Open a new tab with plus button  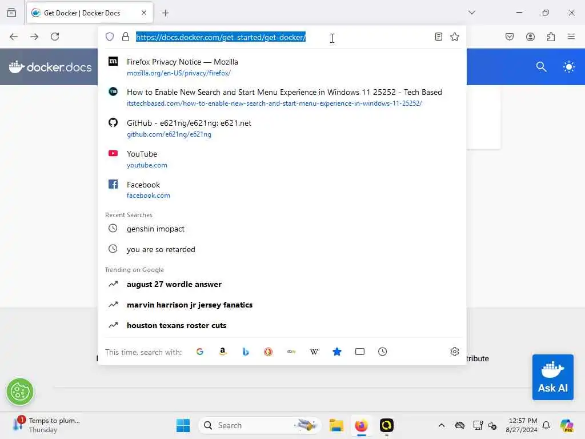click(165, 13)
